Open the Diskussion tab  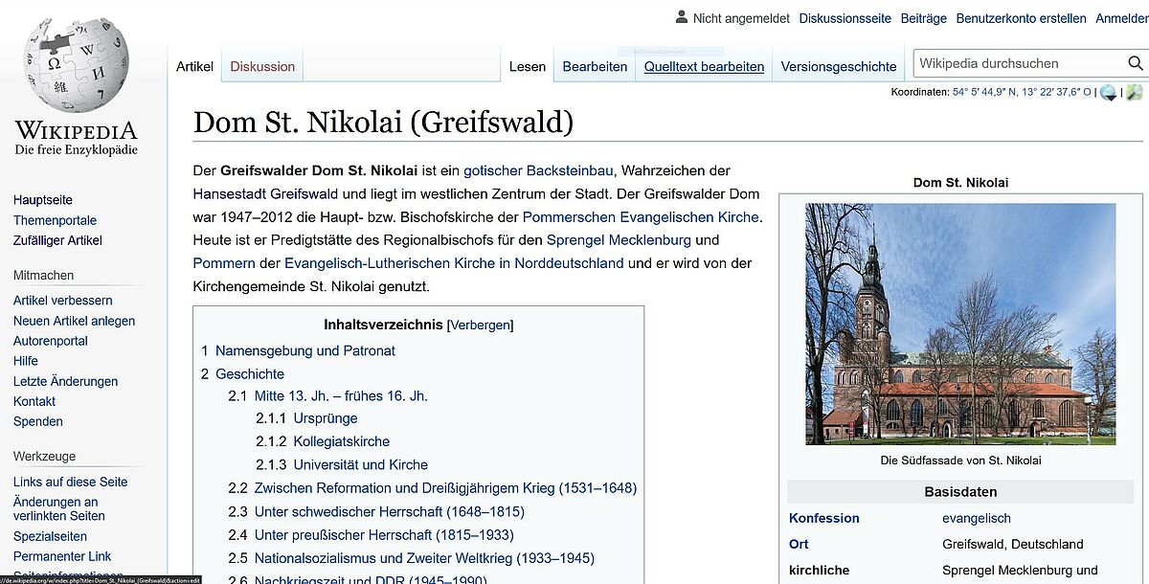pyautogui.click(x=262, y=66)
